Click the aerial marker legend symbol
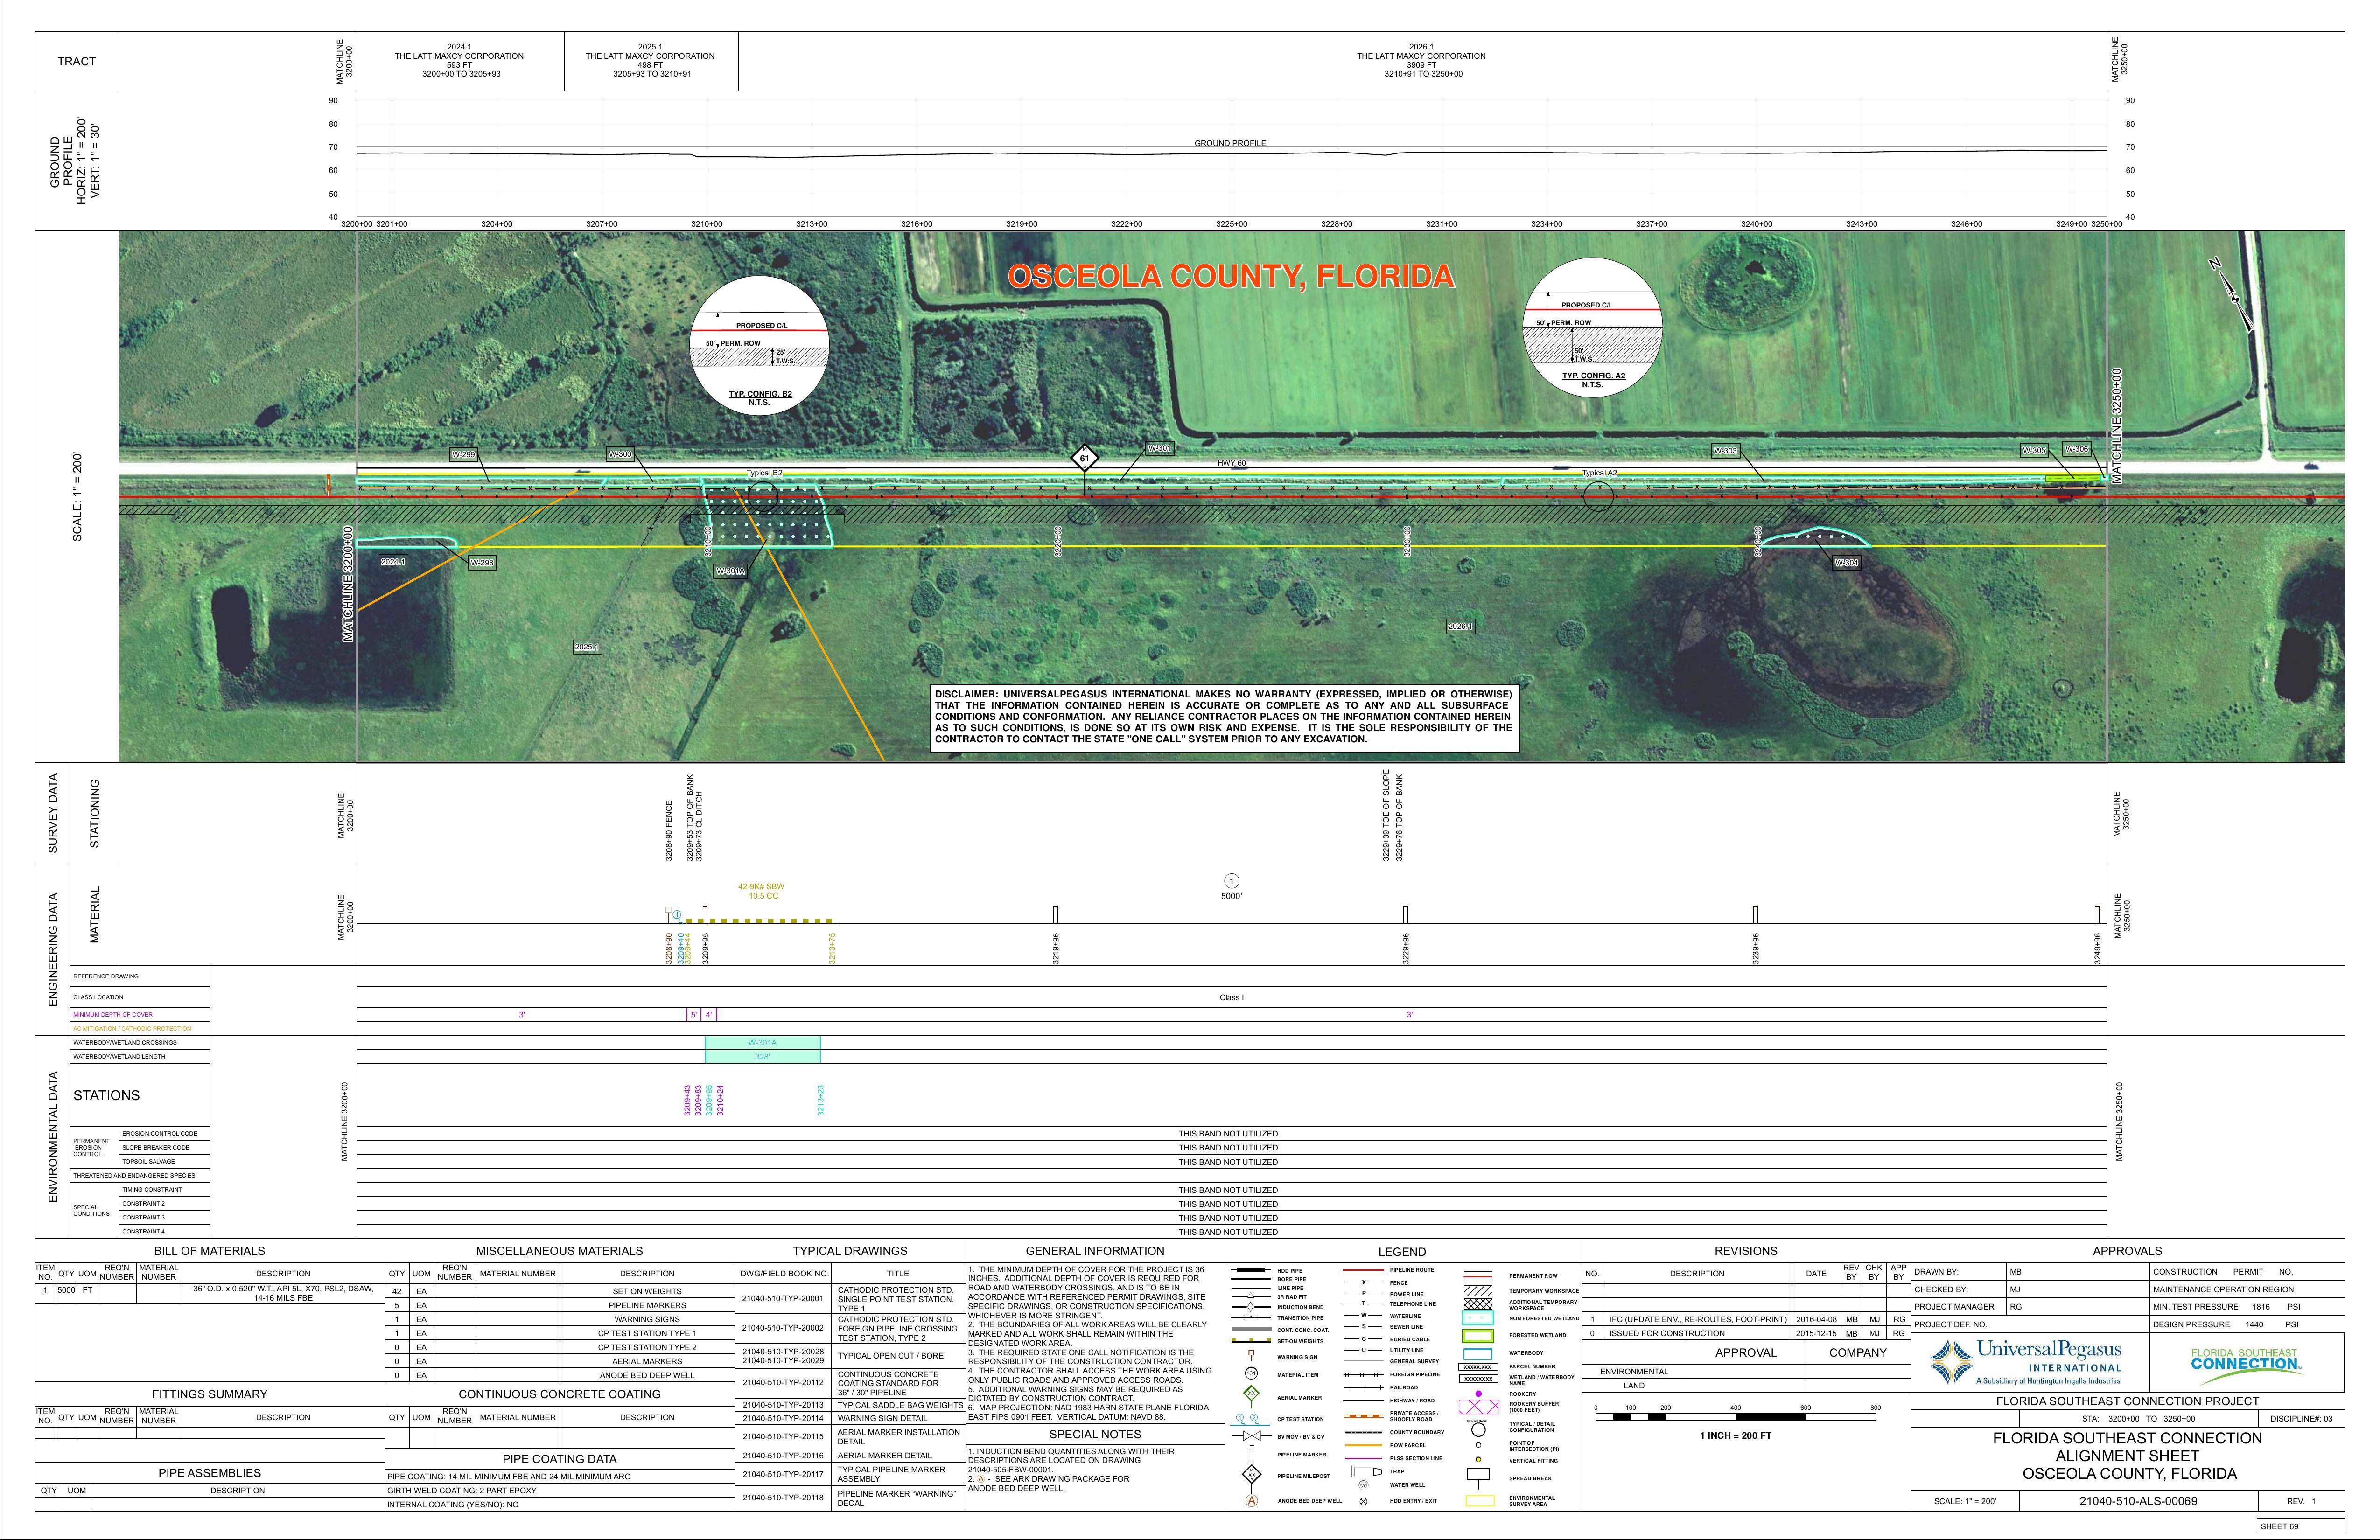This screenshot has width=2380, height=1540. tap(1251, 1394)
